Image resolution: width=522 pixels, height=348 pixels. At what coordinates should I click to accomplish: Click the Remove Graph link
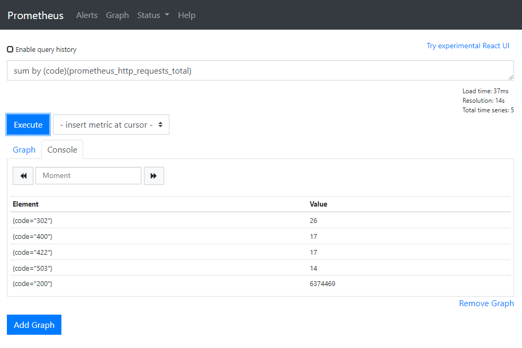486,304
